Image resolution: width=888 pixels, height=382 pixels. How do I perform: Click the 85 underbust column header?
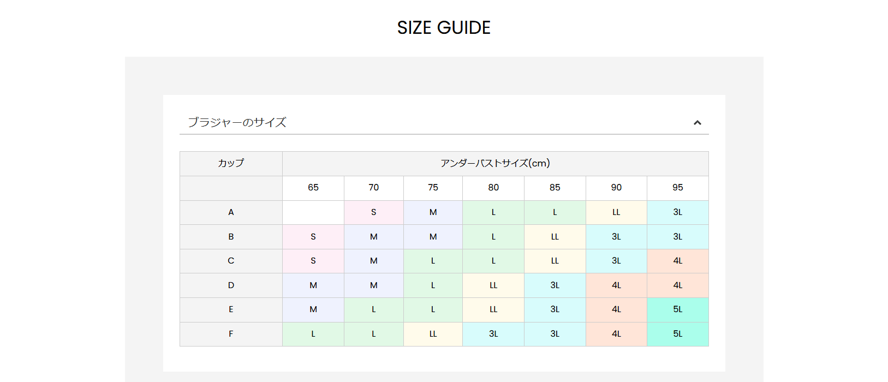point(555,188)
